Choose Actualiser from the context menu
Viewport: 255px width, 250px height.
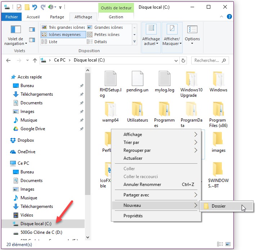point(133,158)
